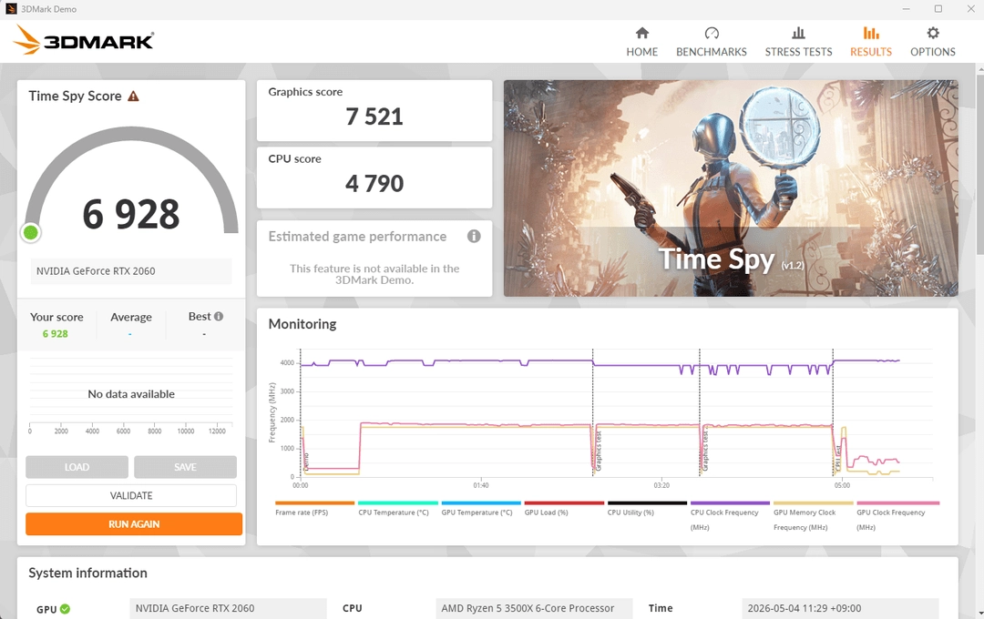Open the OPTIONS gear icon
The width and height of the screenshot is (984, 619).
pyautogui.click(x=933, y=34)
